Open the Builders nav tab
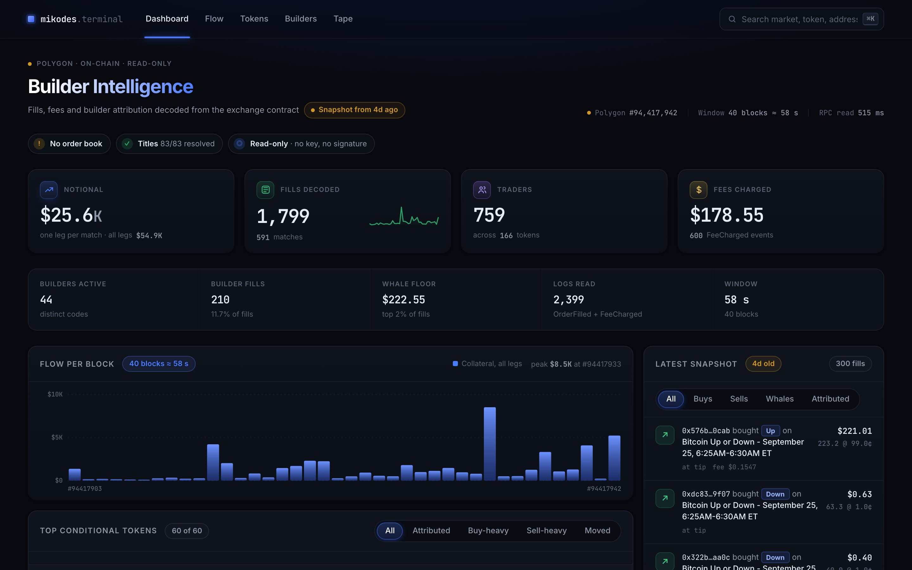The image size is (912, 570). coord(301,19)
